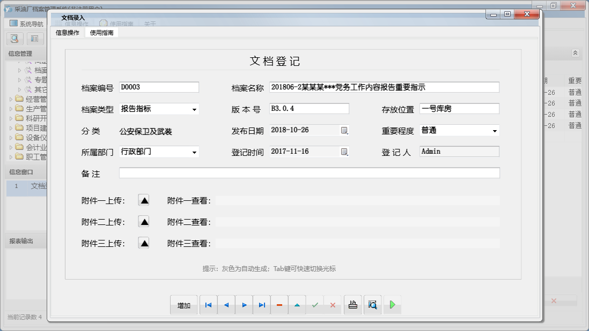The width and height of the screenshot is (589, 331).
Task: Cancel edits with the red X icon
Action: click(333, 304)
